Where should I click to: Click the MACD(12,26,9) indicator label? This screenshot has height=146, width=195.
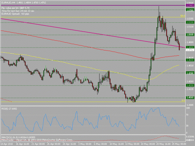coord(18,138)
